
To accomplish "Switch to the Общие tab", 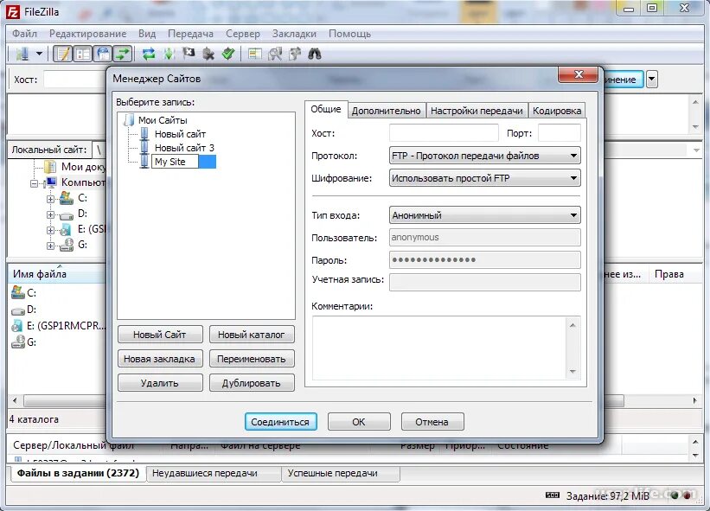I will pyautogui.click(x=325, y=109).
